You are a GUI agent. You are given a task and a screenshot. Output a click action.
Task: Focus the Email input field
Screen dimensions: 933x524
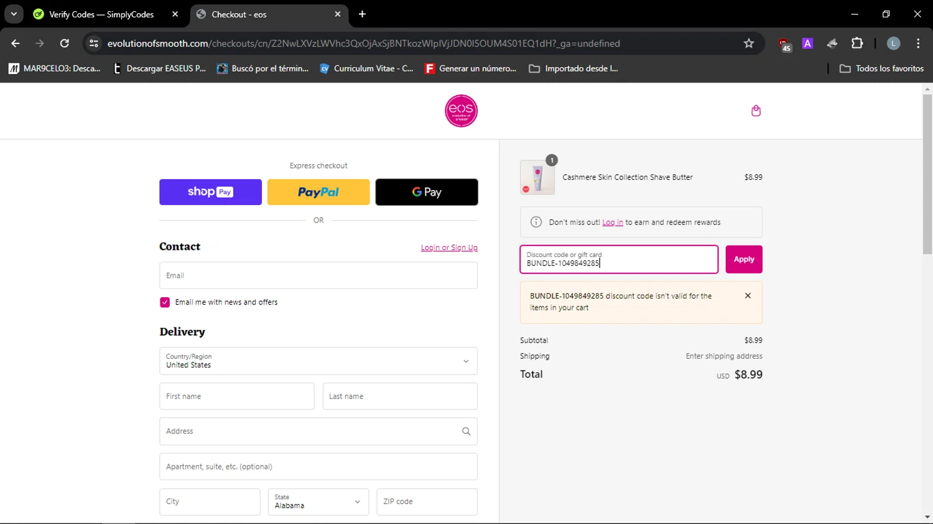(318, 275)
